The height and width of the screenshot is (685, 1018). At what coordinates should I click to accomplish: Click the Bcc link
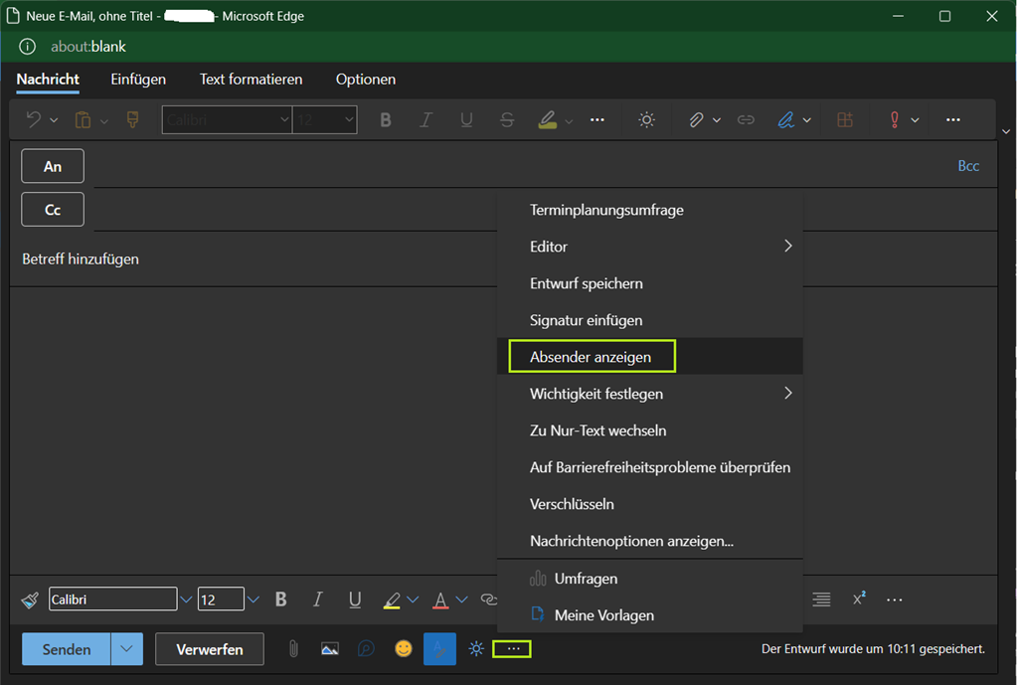tap(968, 166)
